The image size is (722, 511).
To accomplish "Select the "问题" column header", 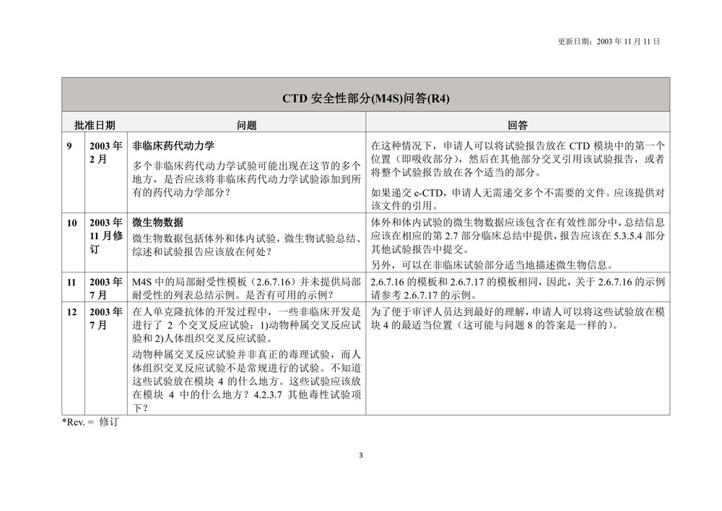I will click(x=246, y=125).
